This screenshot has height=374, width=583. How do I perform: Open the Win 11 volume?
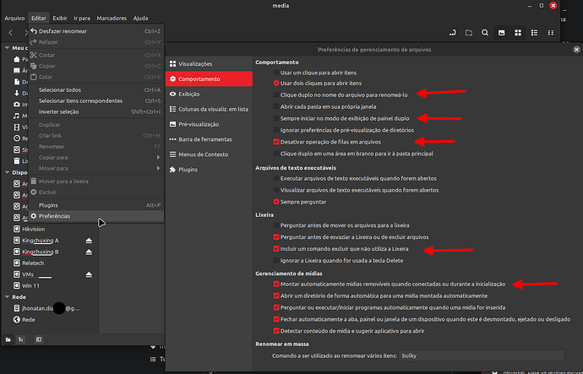coord(31,286)
